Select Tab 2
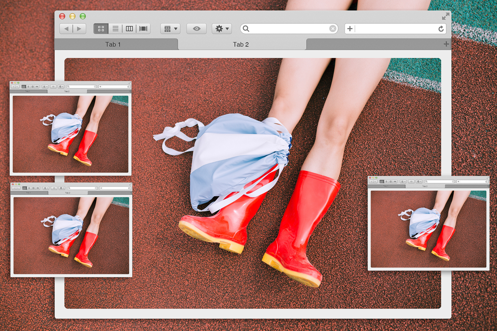Image resolution: width=497 pixels, height=331 pixels. pyautogui.click(x=241, y=44)
